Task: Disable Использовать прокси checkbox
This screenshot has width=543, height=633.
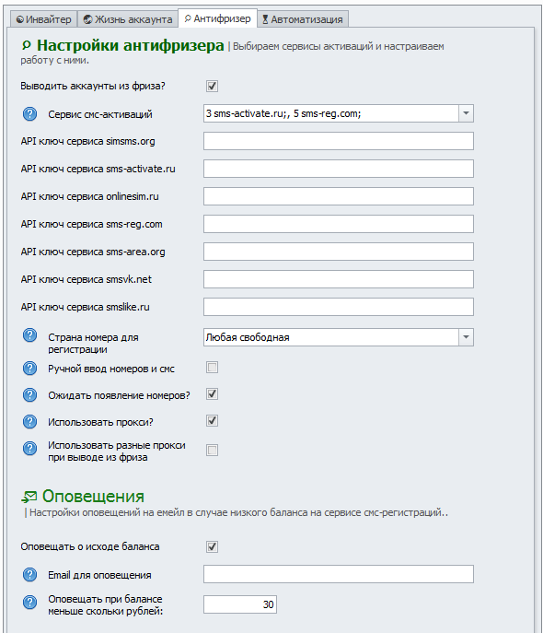Action: pyautogui.click(x=212, y=421)
